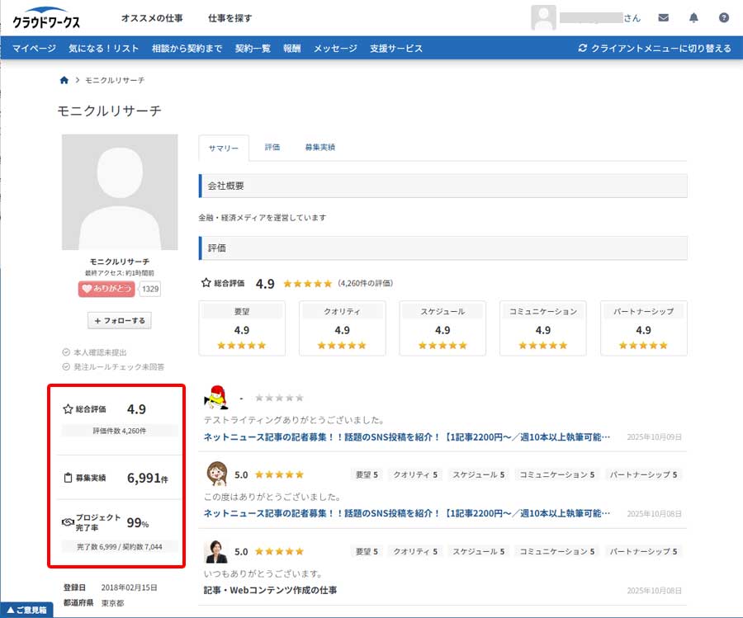Image resolution: width=743 pixels, height=618 pixels.
Task: Click the CrowdWorks logo
Action: pyautogui.click(x=46, y=18)
